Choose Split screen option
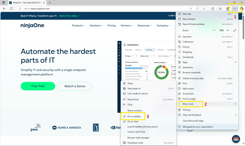 coord(207,89)
